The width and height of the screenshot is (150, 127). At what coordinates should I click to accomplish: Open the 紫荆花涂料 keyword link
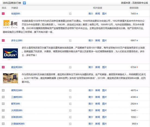click(17, 90)
